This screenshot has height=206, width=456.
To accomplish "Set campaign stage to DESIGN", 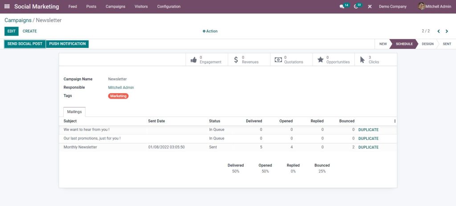I will [x=427, y=44].
